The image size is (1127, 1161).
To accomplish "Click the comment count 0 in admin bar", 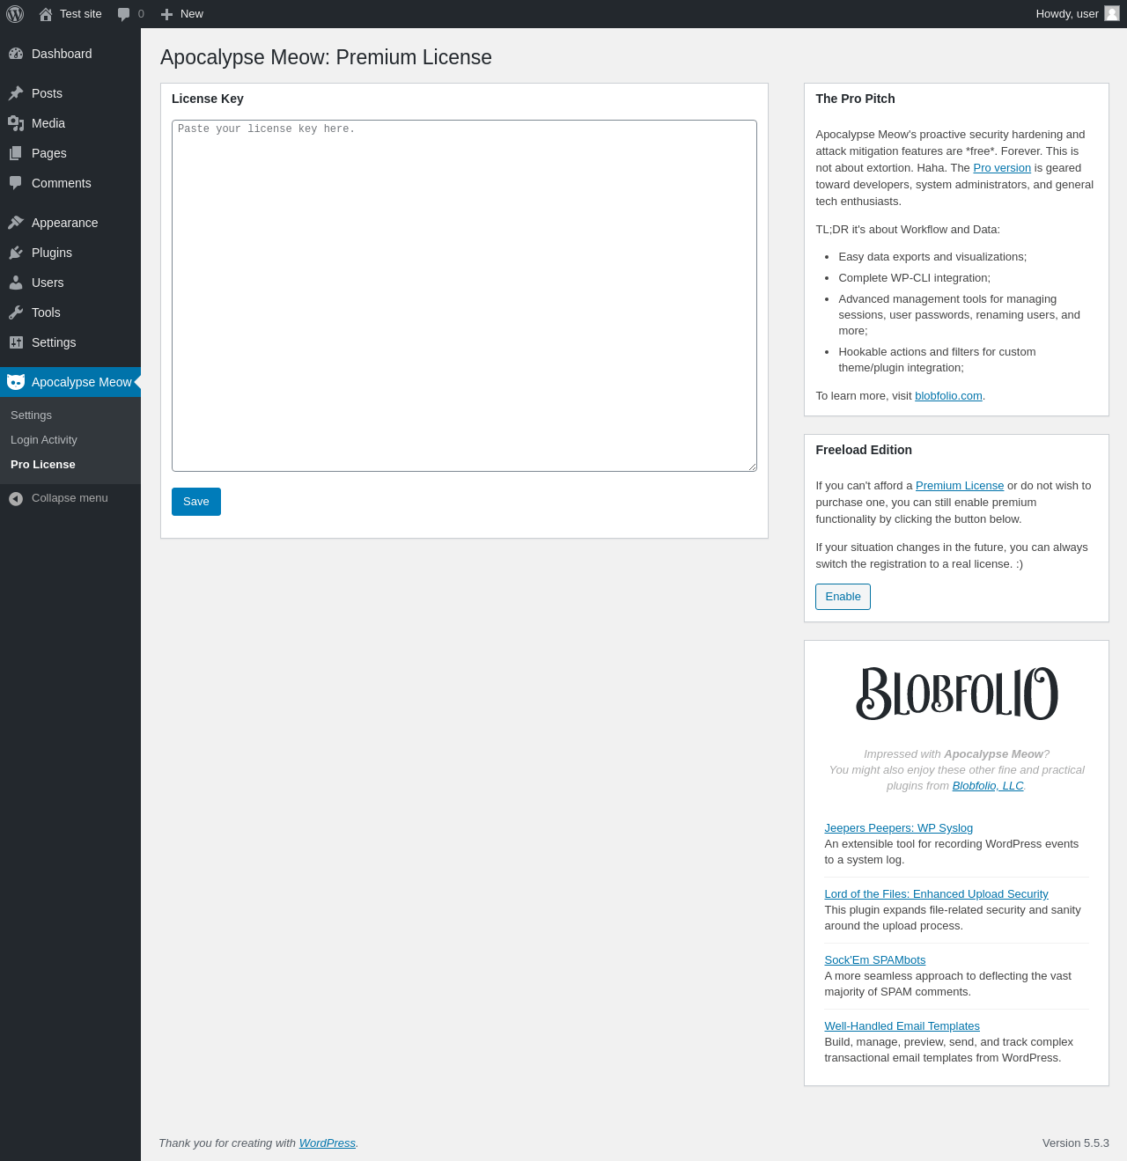I will (141, 14).
